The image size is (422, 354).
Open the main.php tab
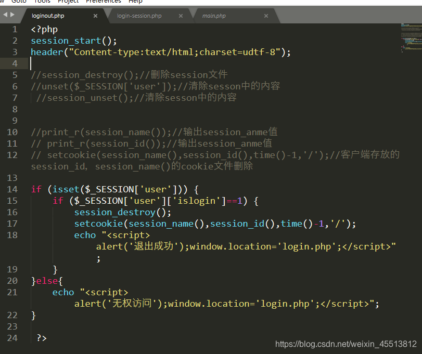pyautogui.click(x=214, y=16)
